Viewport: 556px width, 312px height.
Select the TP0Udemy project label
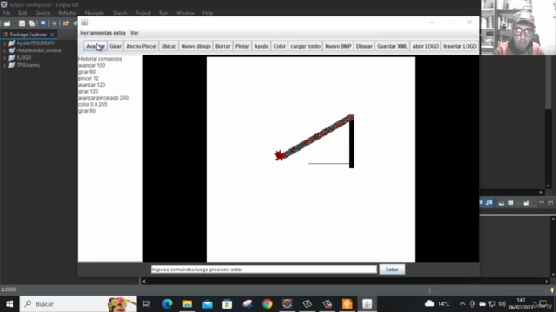28,65
